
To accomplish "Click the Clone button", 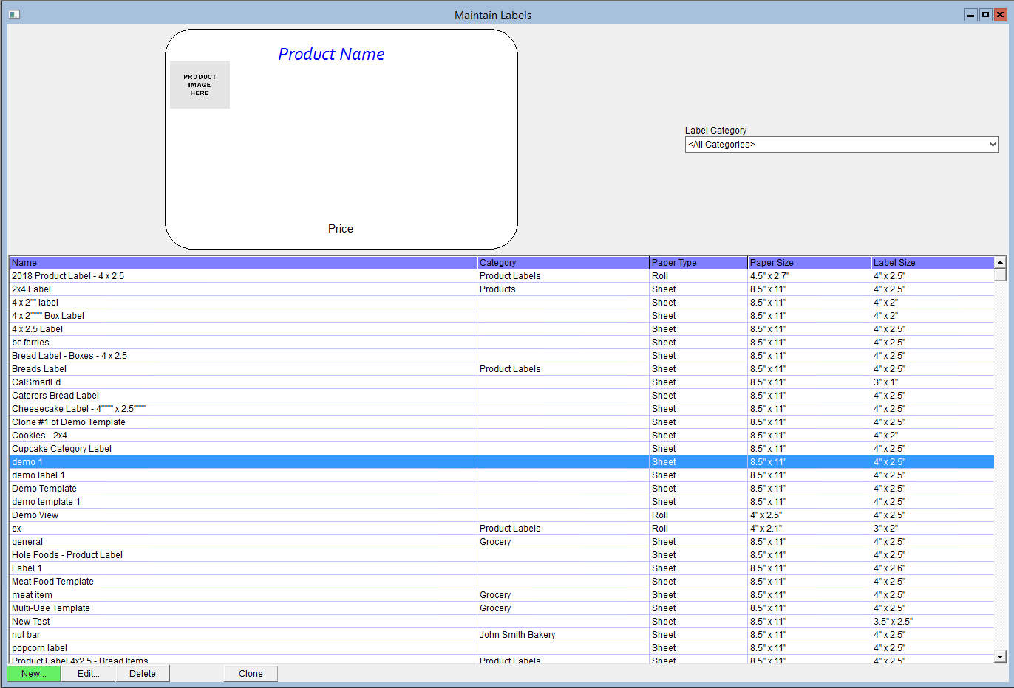I will 251,673.
